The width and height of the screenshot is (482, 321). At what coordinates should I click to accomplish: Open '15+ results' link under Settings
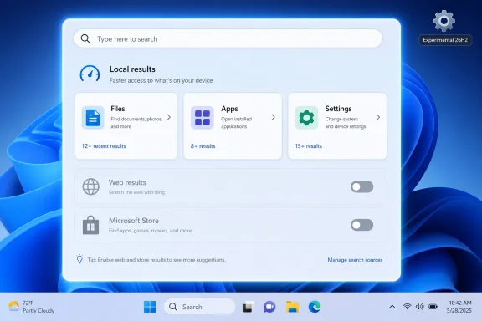[309, 146]
